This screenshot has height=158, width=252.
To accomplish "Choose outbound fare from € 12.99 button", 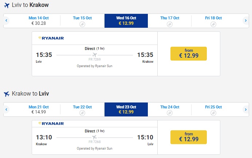I will (188, 54).
